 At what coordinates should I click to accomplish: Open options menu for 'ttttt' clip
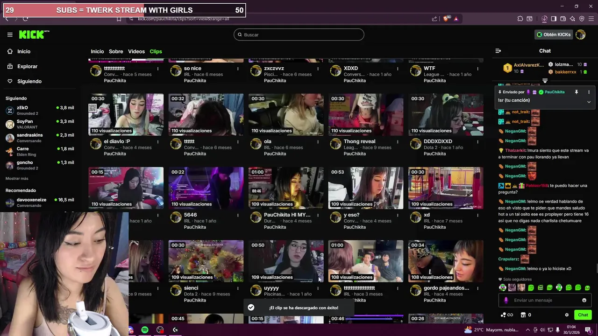(238, 141)
